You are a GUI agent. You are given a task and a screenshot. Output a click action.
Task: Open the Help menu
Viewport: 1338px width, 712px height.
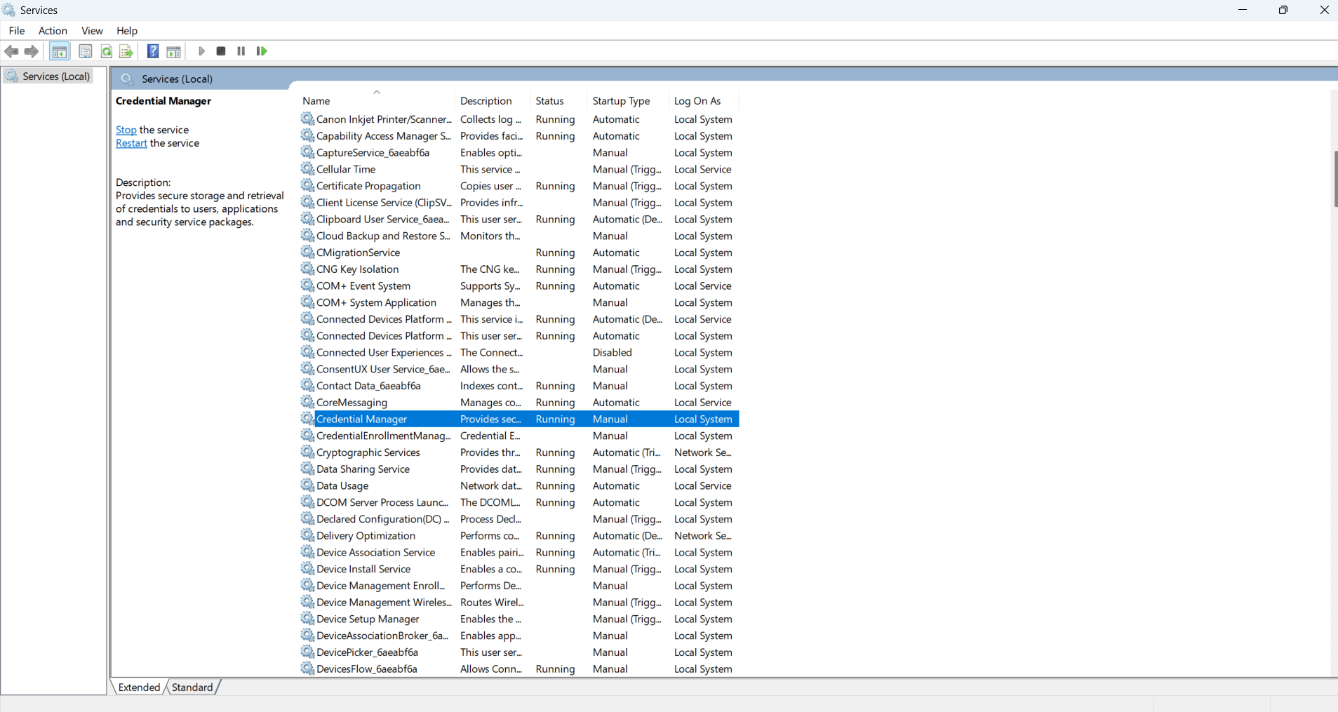click(127, 31)
